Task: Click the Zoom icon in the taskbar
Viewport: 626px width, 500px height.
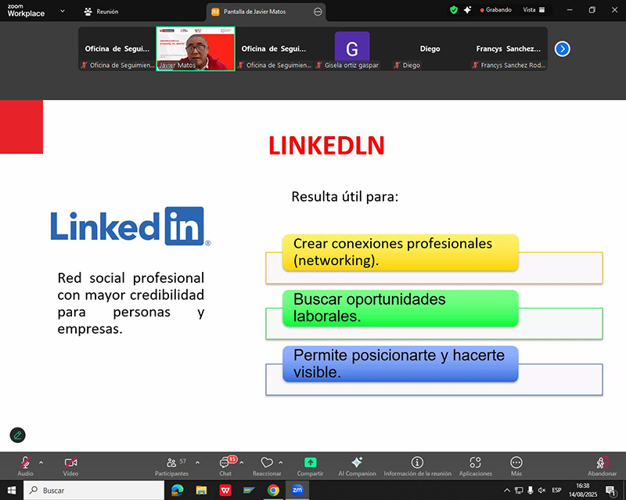Action: coord(297,490)
